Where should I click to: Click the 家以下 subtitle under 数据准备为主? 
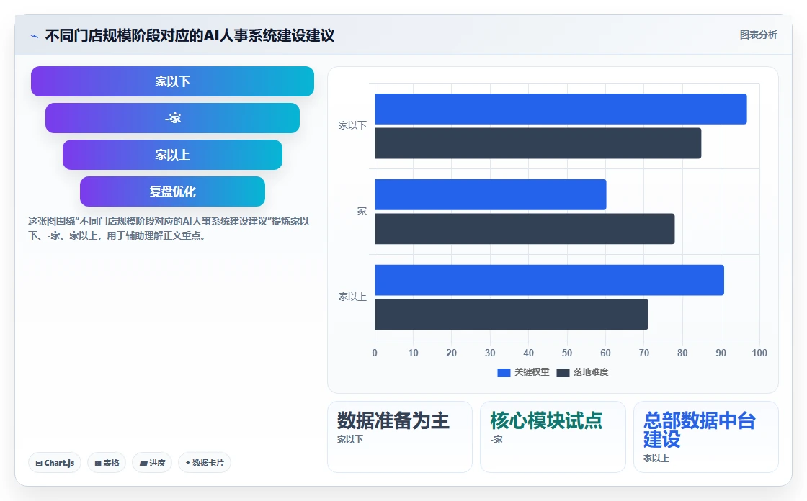point(350,440)
